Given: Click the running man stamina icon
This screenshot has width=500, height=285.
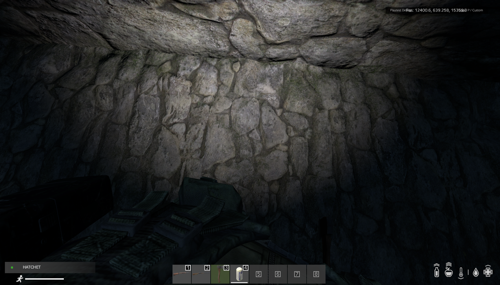Looking at the screenshot, I should click(19, 279).
